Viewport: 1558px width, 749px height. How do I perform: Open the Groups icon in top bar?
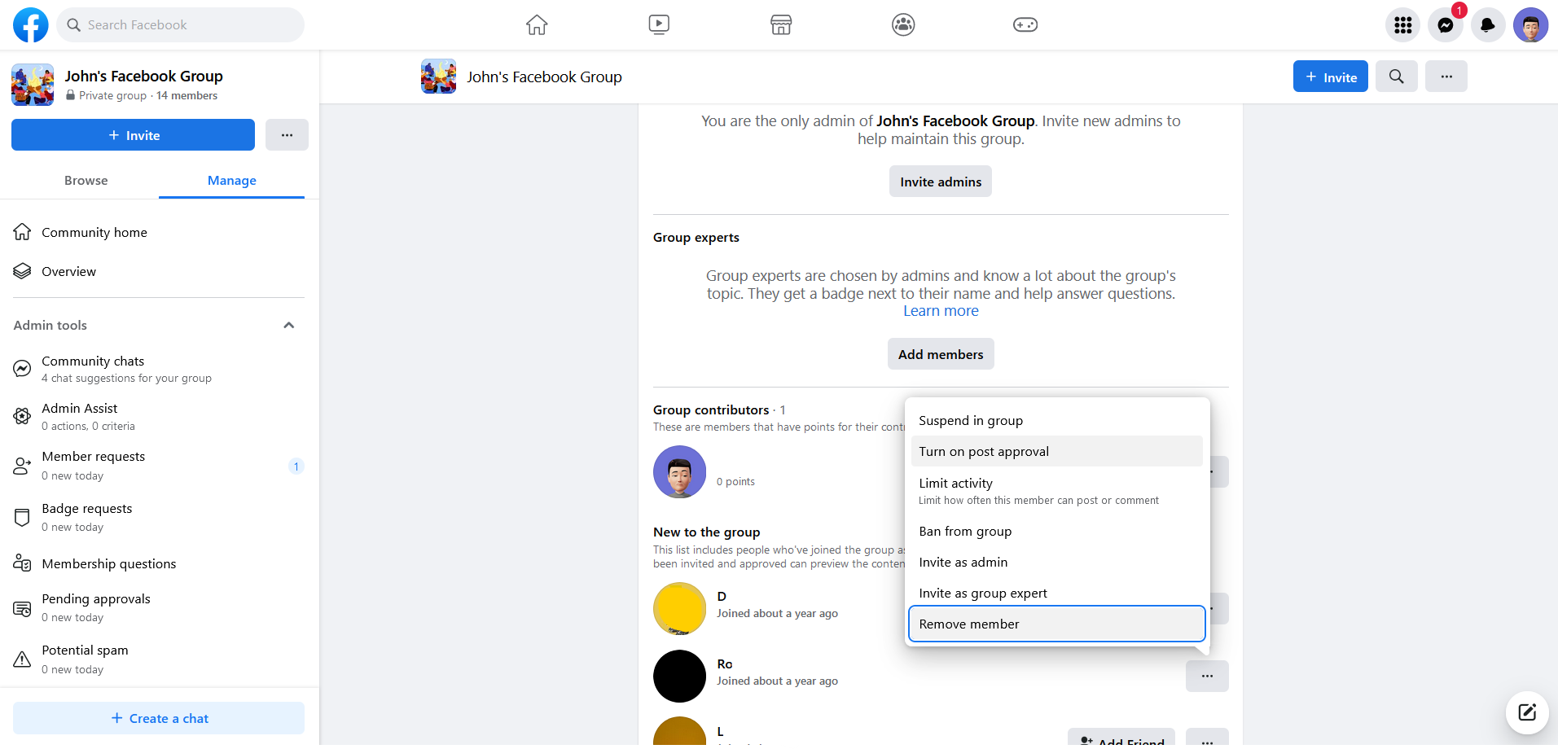click(x=903, y=25)
